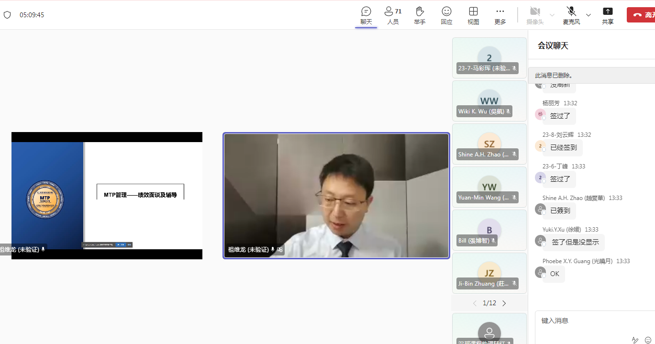Go to previous participants page
The image size is (655, 344).
coord(475,303)
